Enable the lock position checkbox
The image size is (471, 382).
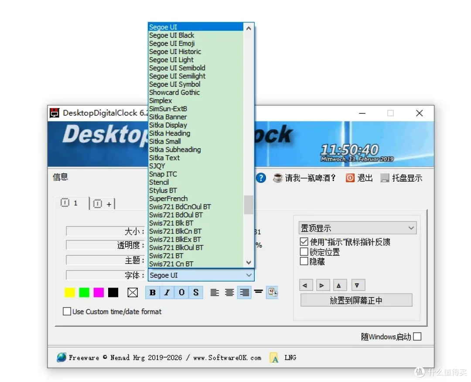[x=304, y=251]
